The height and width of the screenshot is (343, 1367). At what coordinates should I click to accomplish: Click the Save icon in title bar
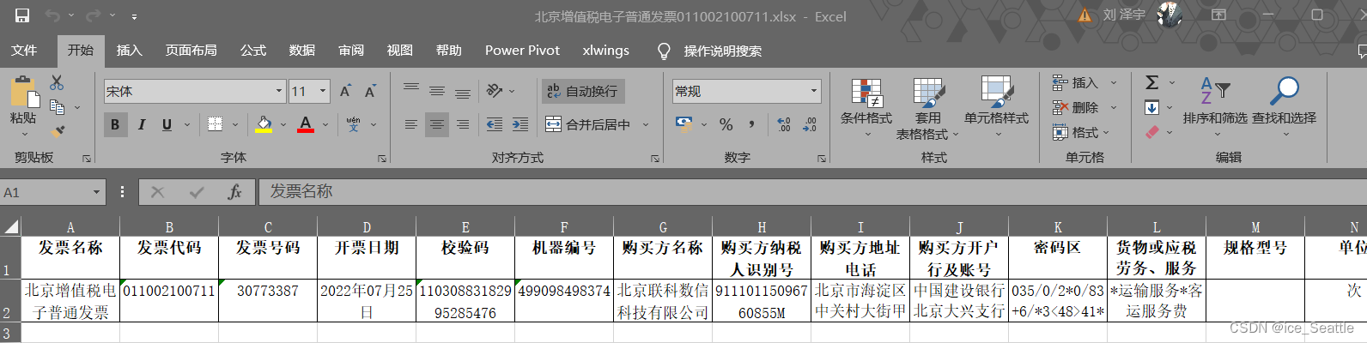22,15
